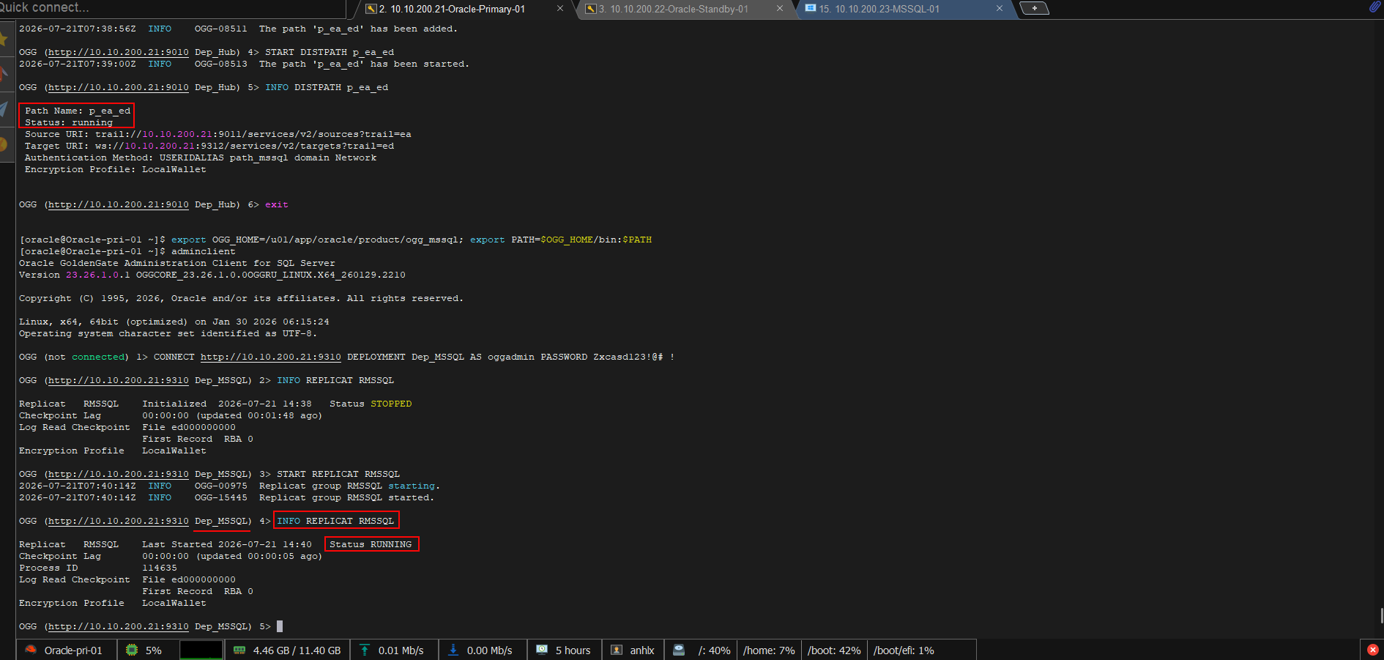Viewport: 1384px width, 660px height.
Task: Click the key icon on Oracle-Standby-01 tab
Action: [591, 9]
